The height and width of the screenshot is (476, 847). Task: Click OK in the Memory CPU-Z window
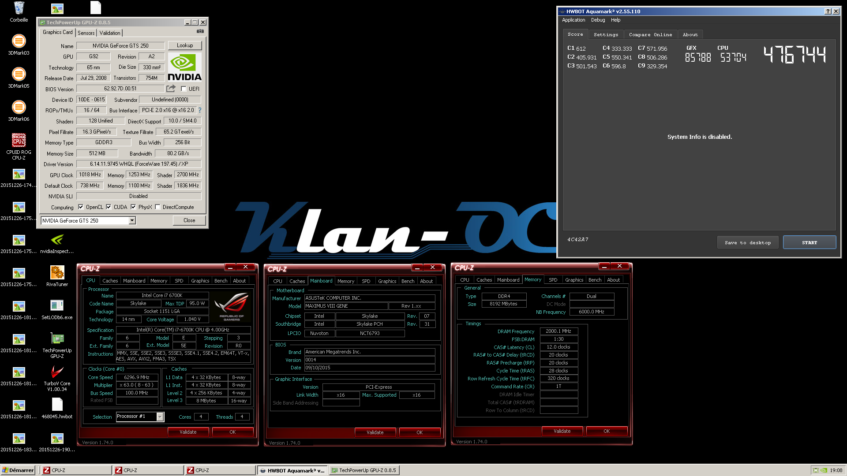click(x=607, y=431)
